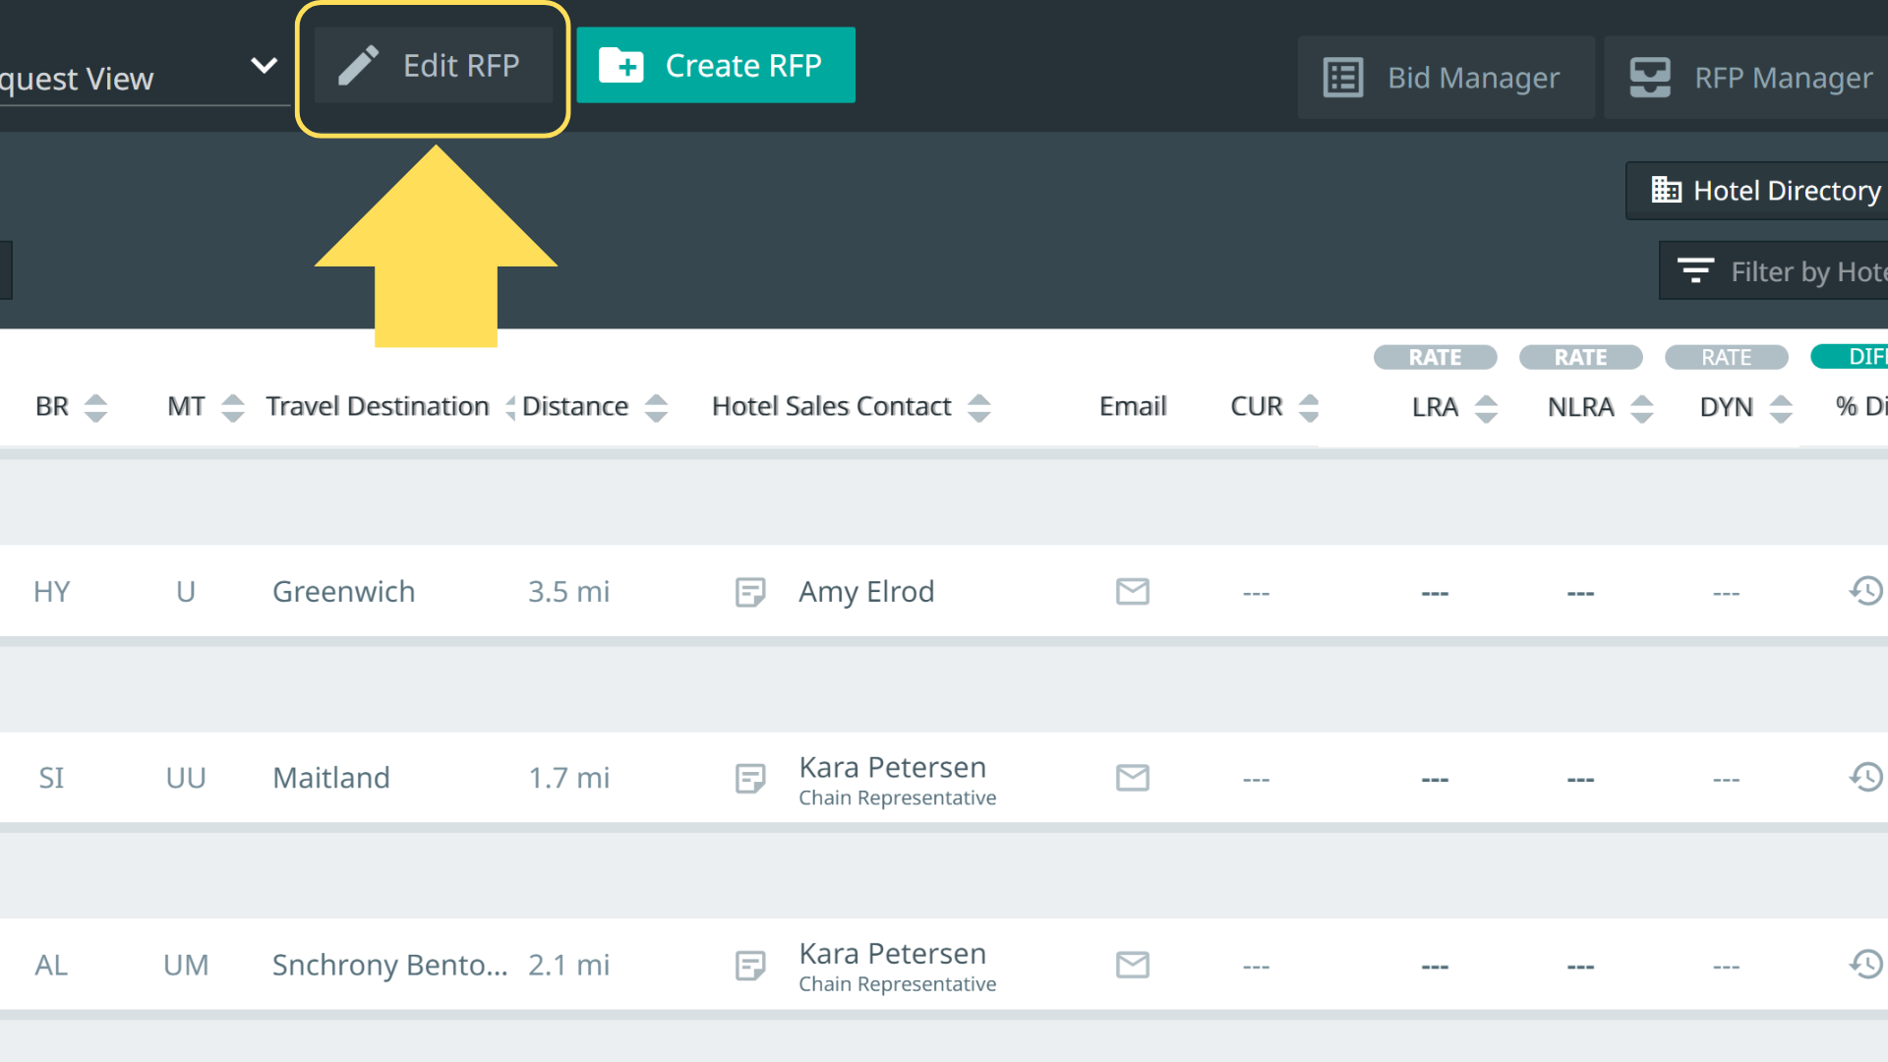The height and width of the screenshot is (1062, 1888).
Task: Click email icon in Maitland row
Action: pyautogui.click(x=1132, y=778)
